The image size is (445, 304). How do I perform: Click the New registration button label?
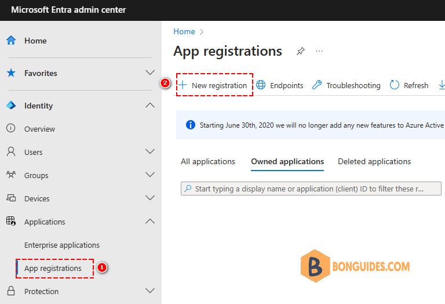click(x=219, y=85)
